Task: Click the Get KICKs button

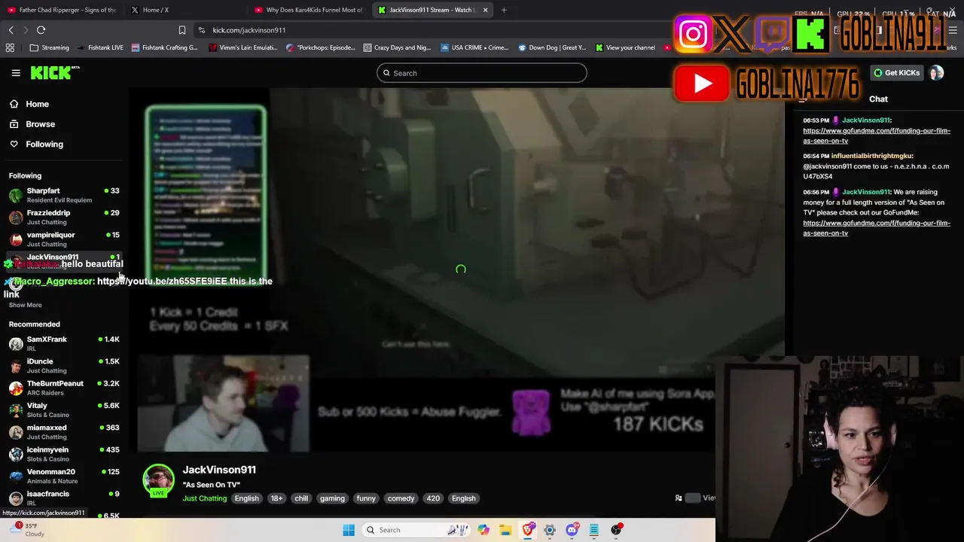Action: [896, 73]
